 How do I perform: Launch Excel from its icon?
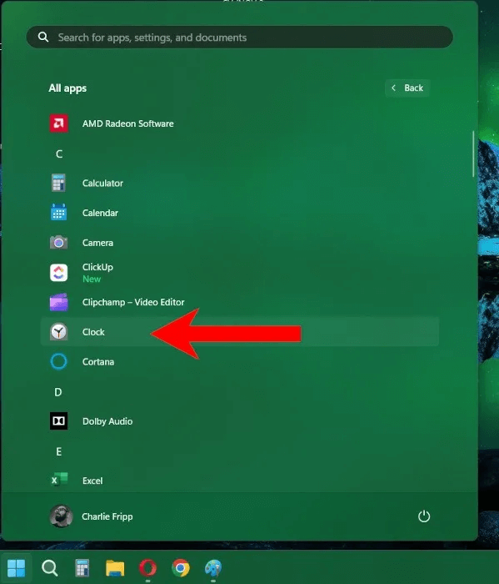[x=59, y=480]
